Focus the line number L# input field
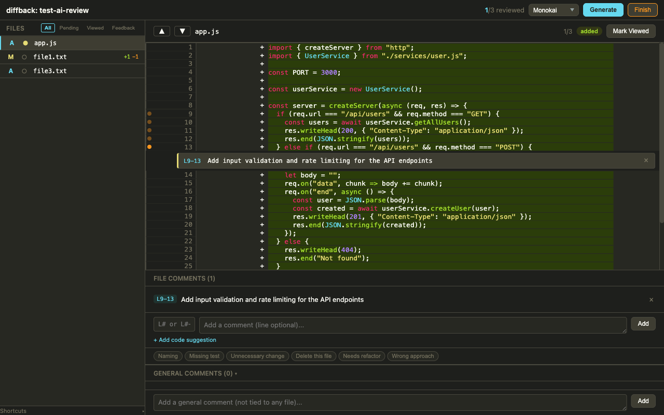The width and height of the screenshot is (664, 415). tap(174, 324)
